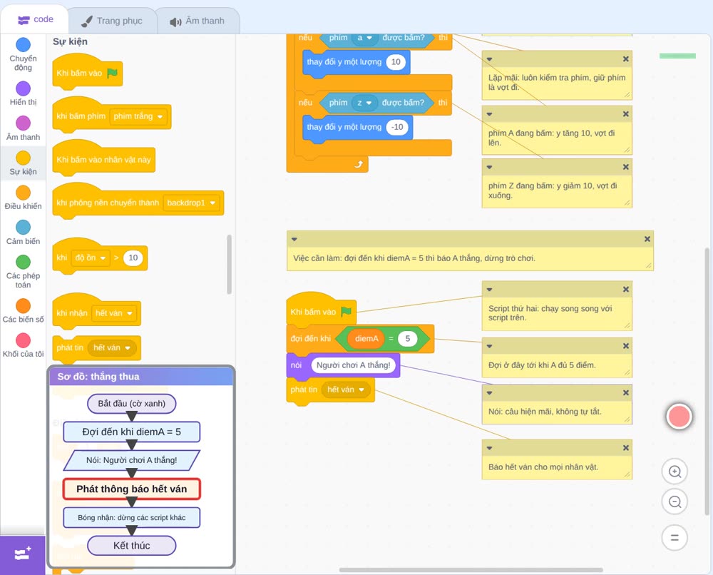This screenshot has width=713, height=575.
Task: Select the Chuyển động category circle
Action: tap(24, 44)
